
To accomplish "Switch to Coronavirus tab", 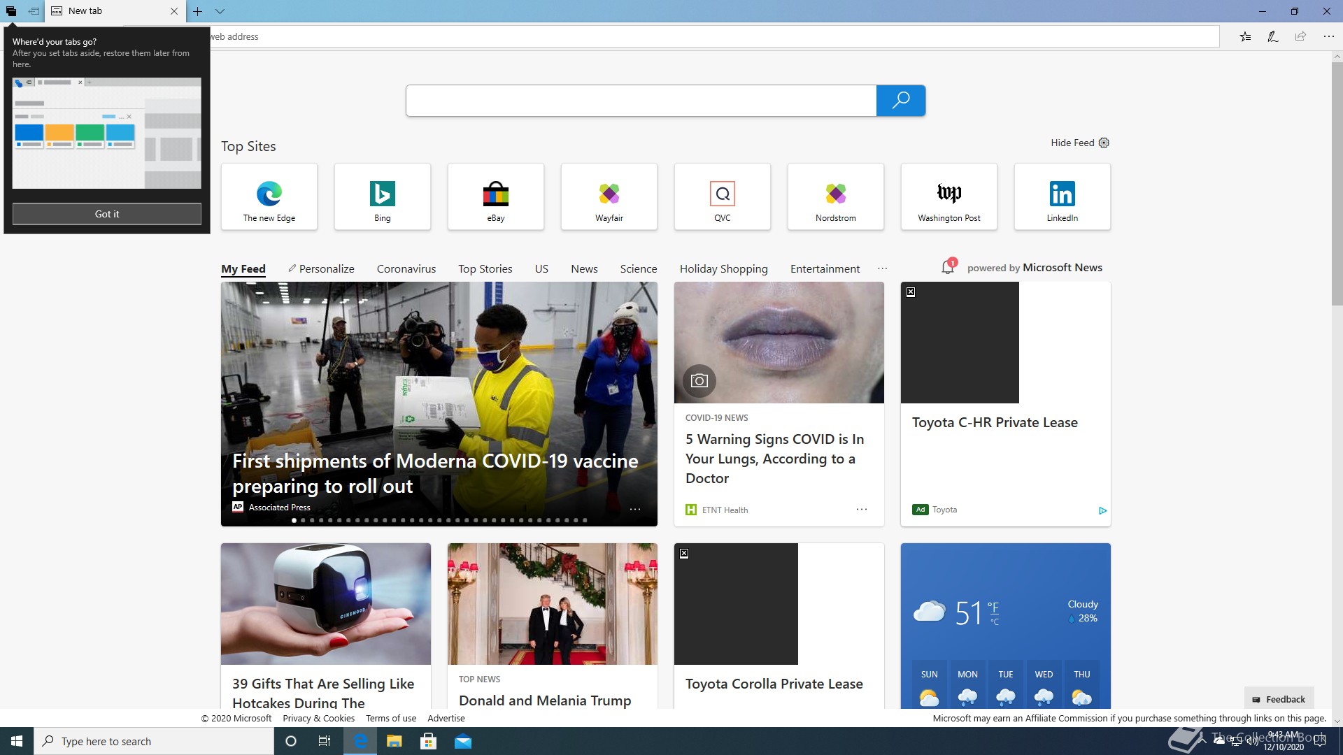I will (x=406, y=268).
